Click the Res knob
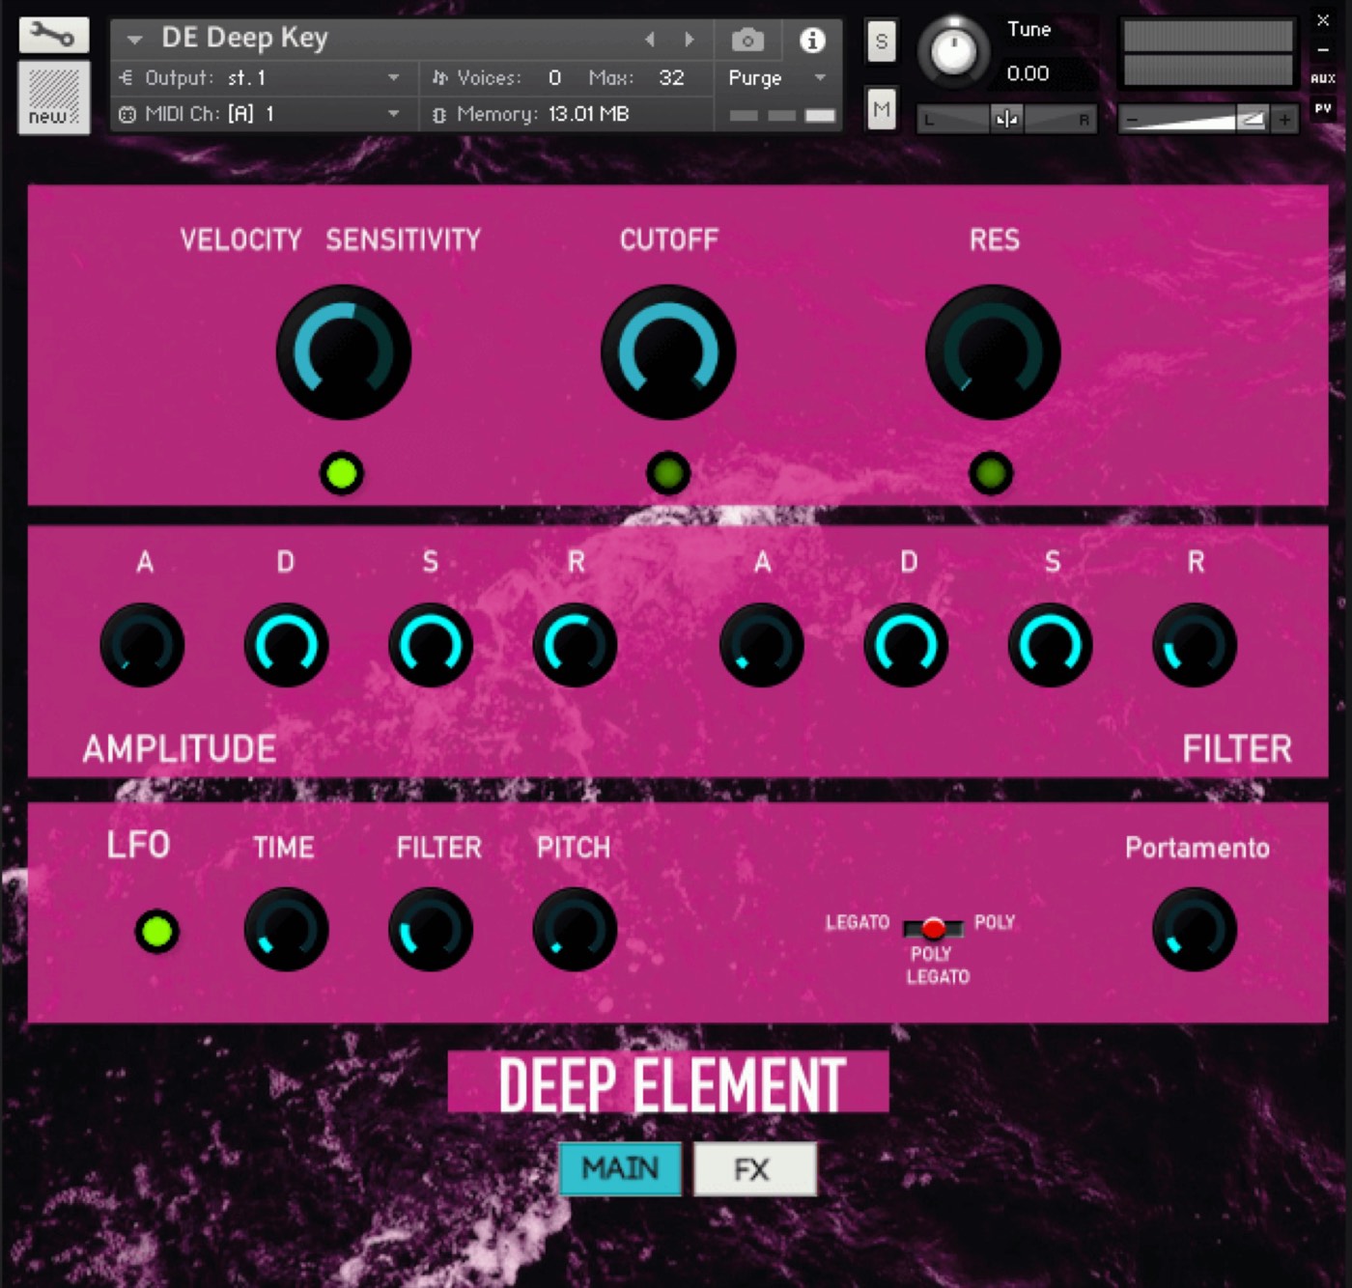This screenshot has height=1288, width=1352. click(x=993, y=352)
